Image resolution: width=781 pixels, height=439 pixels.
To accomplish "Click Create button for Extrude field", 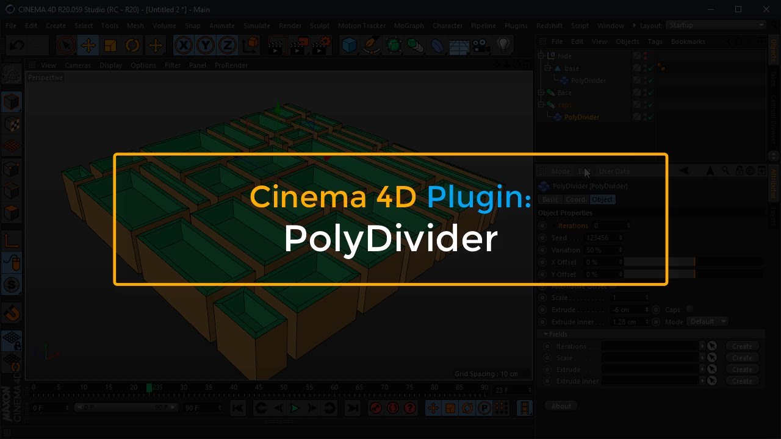I will point(742,369).
